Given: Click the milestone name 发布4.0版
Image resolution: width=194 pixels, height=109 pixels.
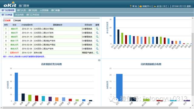Looking at the screenshot, I should [38, 52].
